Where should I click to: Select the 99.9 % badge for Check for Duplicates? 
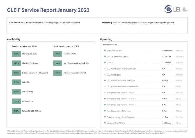tap(16, 63)
